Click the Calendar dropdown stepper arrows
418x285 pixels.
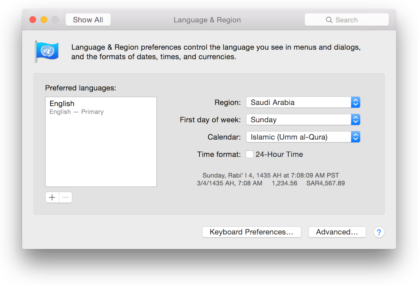[x=355, y=137]
